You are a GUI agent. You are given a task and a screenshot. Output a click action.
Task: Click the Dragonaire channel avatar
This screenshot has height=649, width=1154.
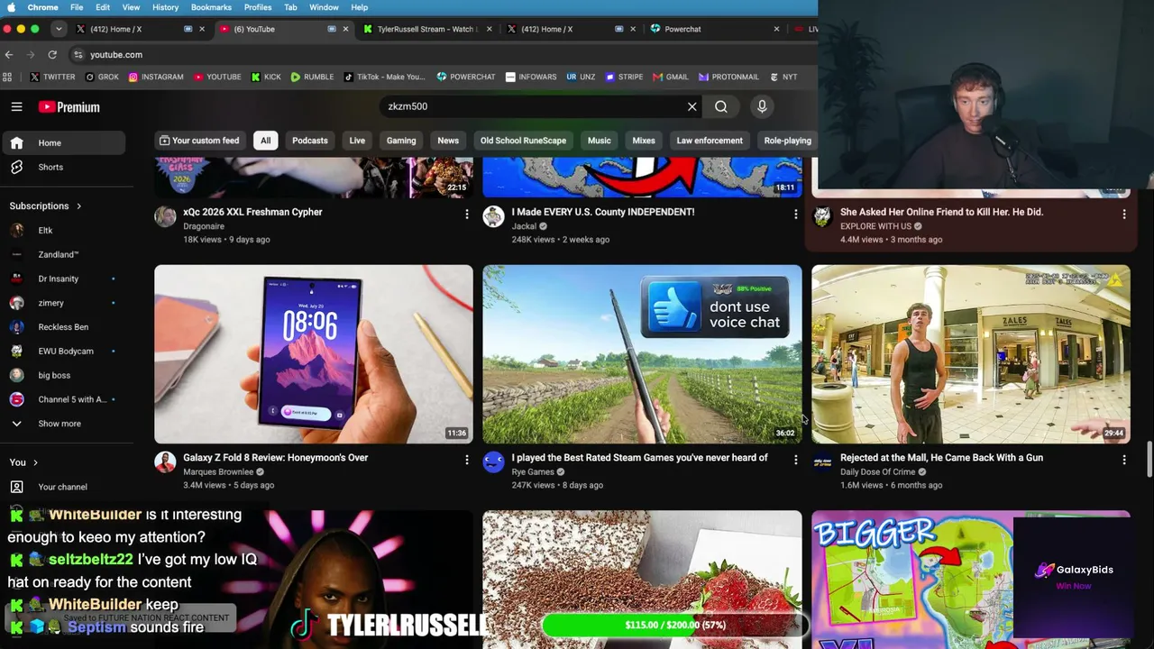(x=165, y=216)
